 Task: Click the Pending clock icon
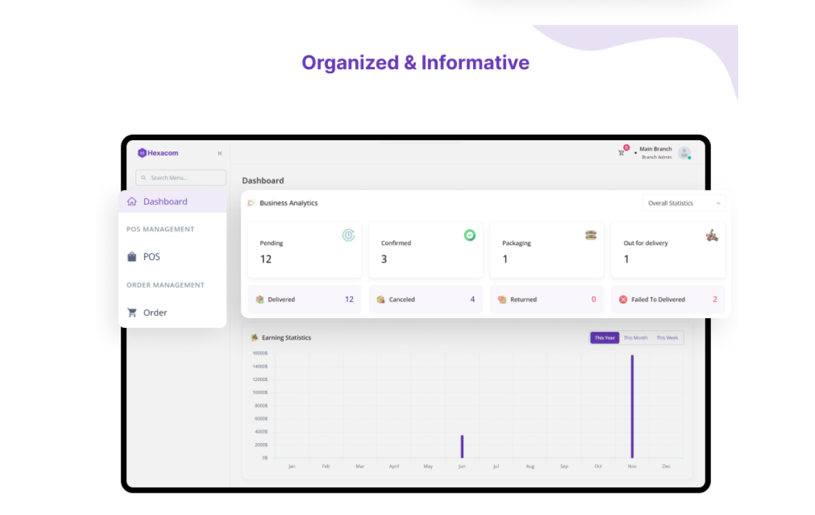[x=347, y=235]
